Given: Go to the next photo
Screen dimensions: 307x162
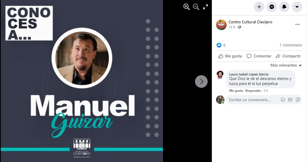Looking at the screenshot, I should pyautogui.click(x=201, y=81).
